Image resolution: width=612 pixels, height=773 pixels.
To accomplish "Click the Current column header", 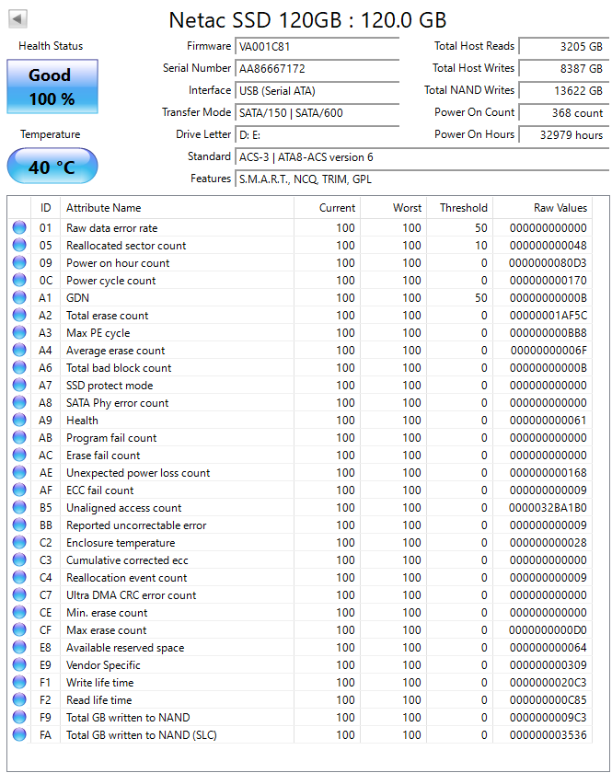I will pos(327,208).
